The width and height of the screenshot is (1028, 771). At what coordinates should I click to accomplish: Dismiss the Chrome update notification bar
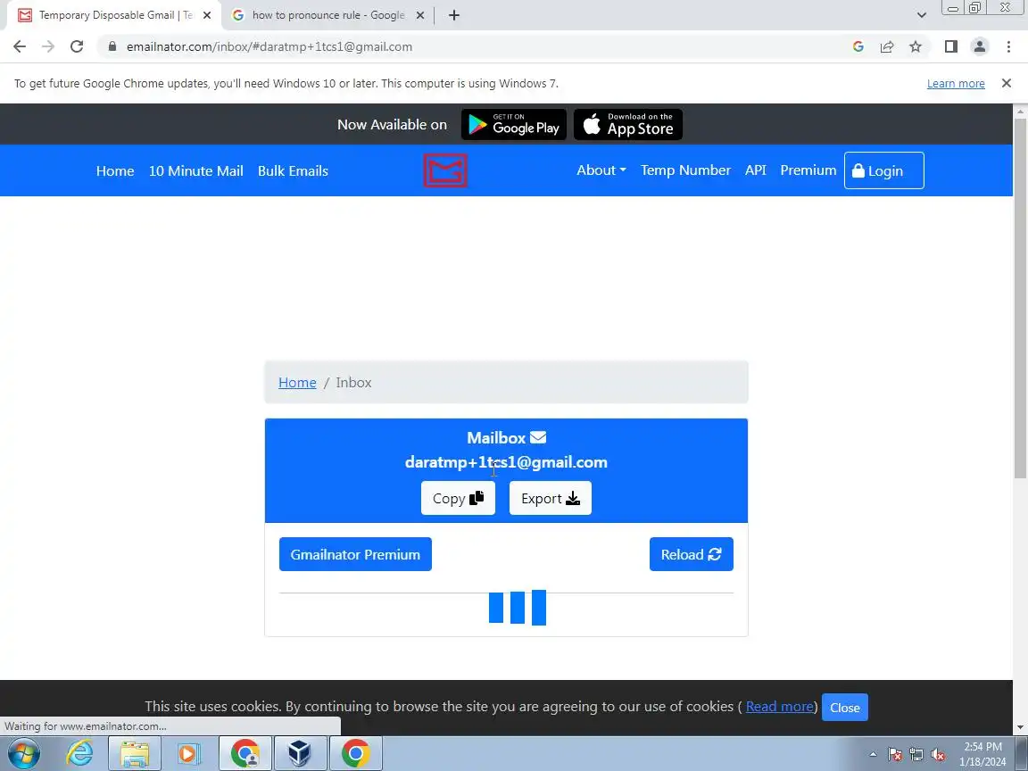[x=1007, y=83]
